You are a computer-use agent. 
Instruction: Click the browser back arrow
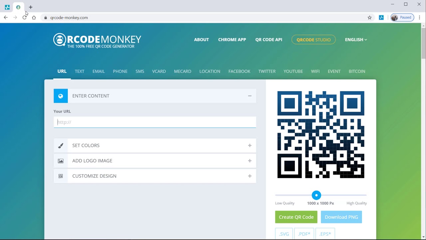(6, 17)
